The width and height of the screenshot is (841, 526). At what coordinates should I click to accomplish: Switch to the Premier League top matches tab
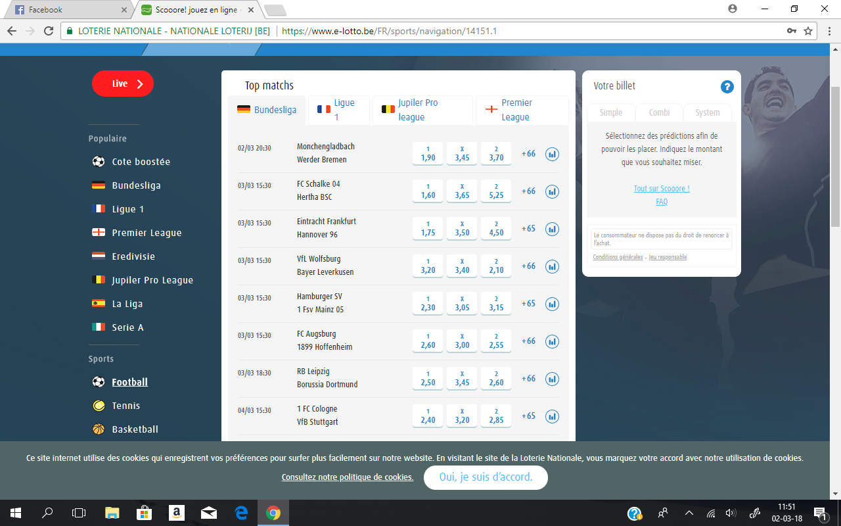pos(522,110)
